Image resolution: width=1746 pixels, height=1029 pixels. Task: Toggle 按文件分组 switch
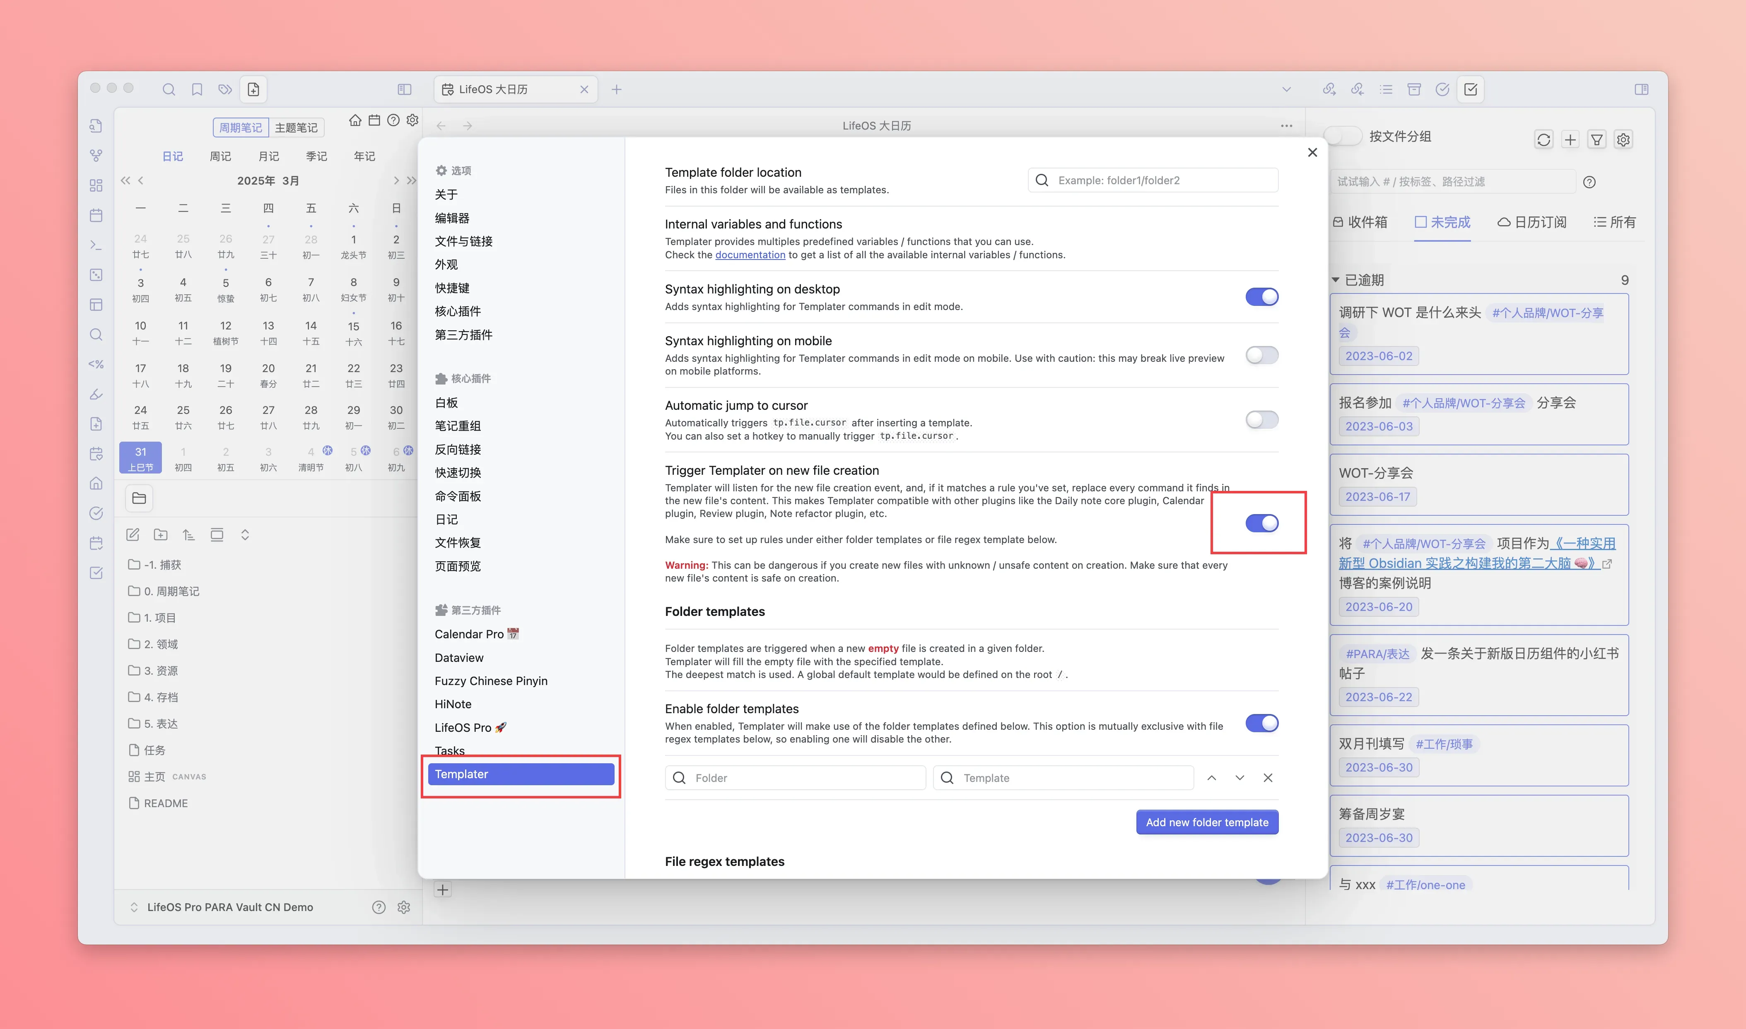(x=1343, y=137)
